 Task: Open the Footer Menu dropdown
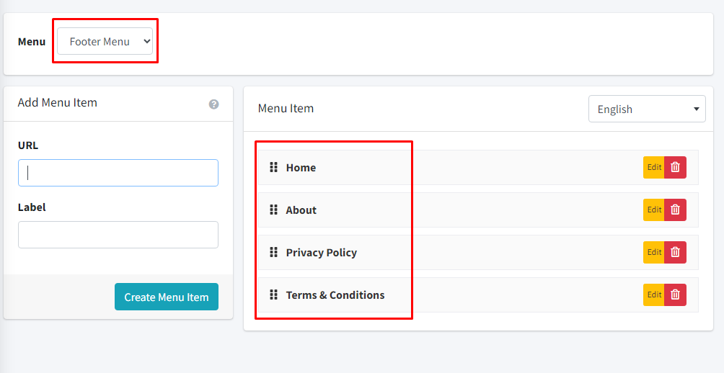click(105, 42)
